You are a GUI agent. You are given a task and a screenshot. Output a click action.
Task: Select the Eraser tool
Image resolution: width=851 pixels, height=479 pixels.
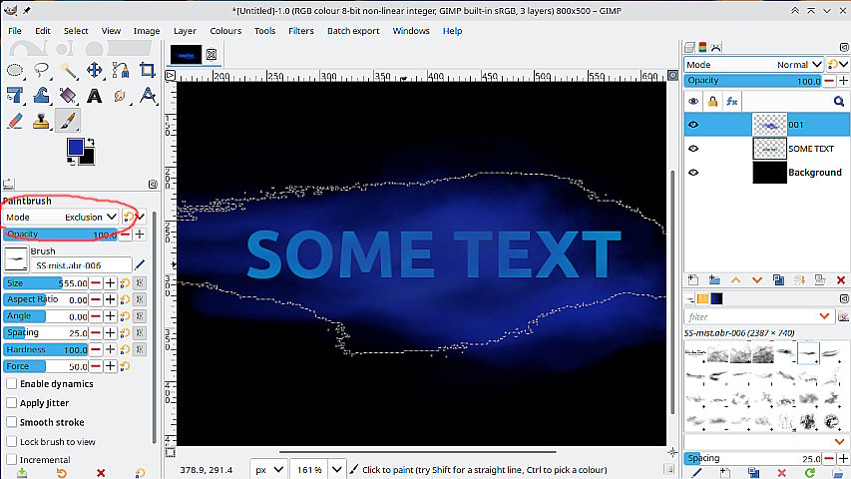[15, 121]
